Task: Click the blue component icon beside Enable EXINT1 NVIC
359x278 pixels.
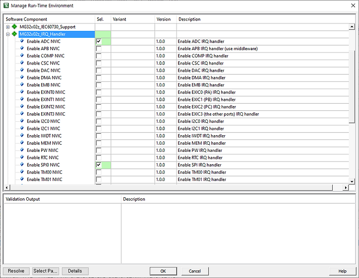Action: pos(22,99)
